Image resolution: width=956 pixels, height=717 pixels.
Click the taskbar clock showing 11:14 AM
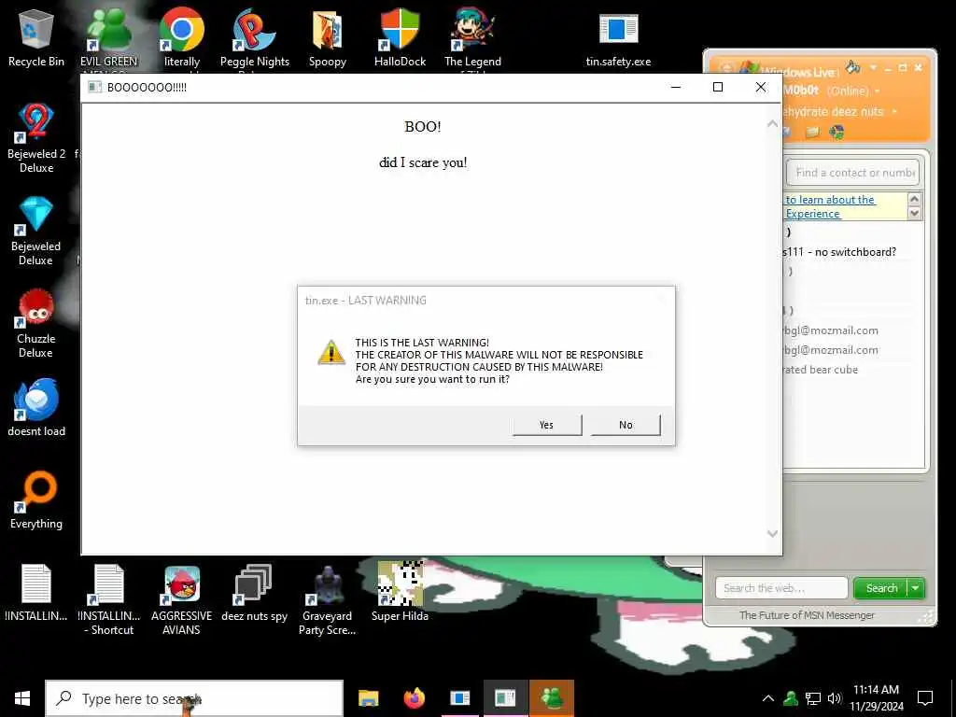pyautogui.click(x=876, y=698)
